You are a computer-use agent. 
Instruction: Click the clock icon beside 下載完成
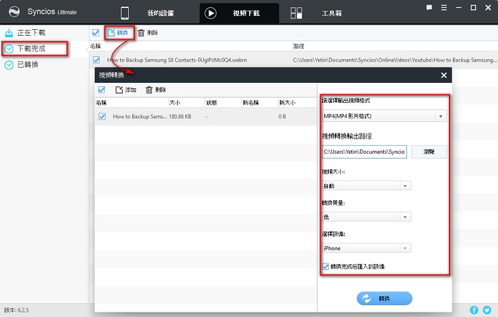click(x=9, y=49)
